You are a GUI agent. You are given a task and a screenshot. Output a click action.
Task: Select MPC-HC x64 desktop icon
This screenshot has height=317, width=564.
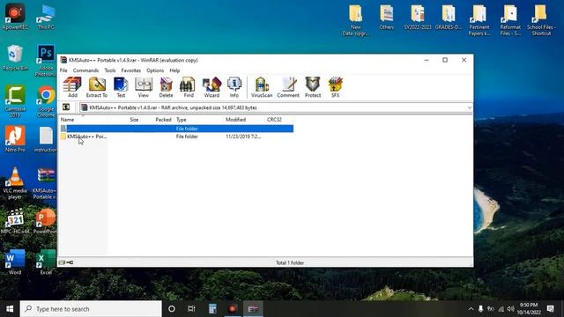[15, 221]
